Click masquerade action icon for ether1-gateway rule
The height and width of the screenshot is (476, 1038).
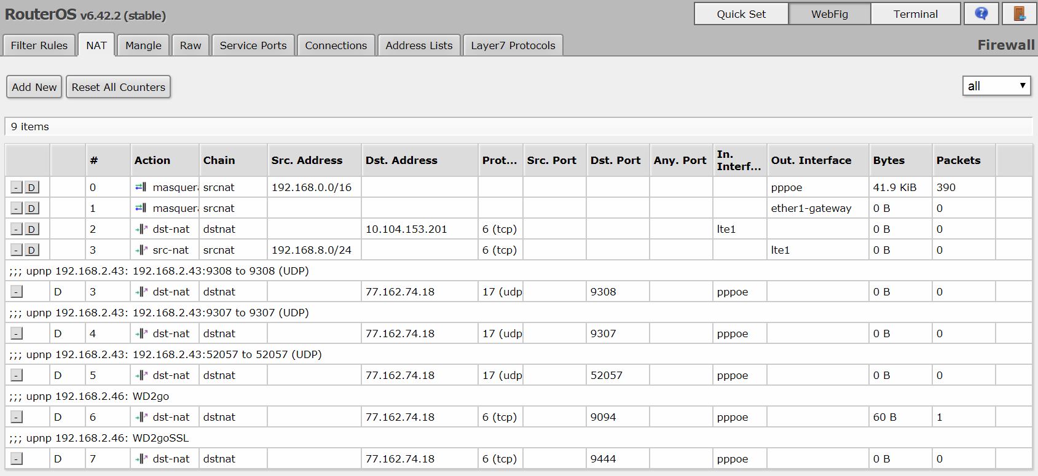point(141,208)
